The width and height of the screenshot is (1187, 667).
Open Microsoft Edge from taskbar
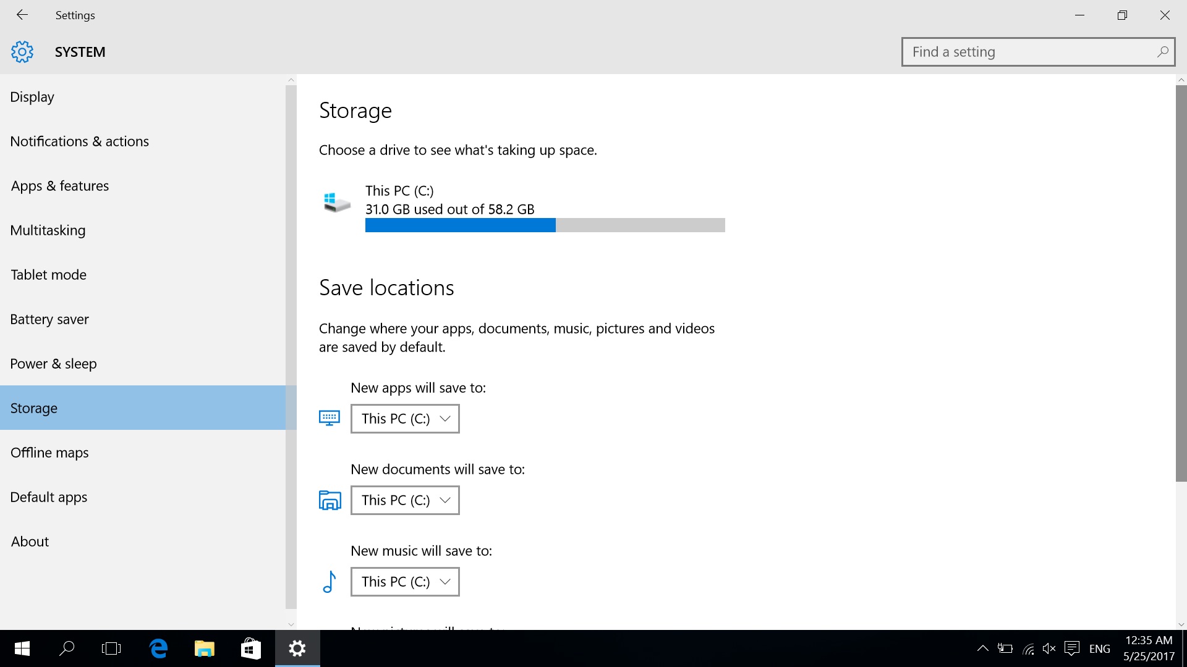click(x=159, y=648)
